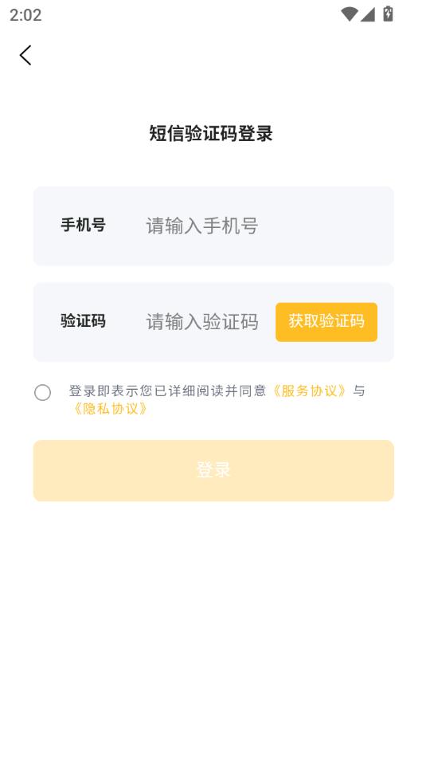Image resolution: width=426 pixels, height=758 pixels.
Task: Tap the back arrow icon
Action: click(25, 55)
